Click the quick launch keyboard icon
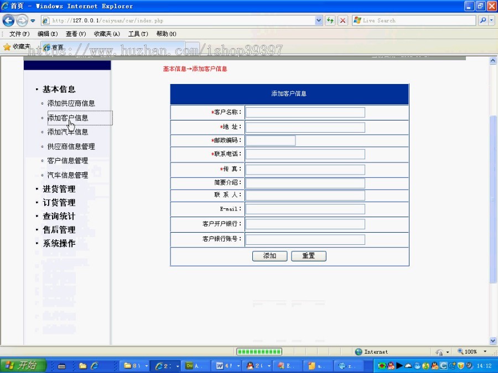The image size is (498, 373). (62, 366)
